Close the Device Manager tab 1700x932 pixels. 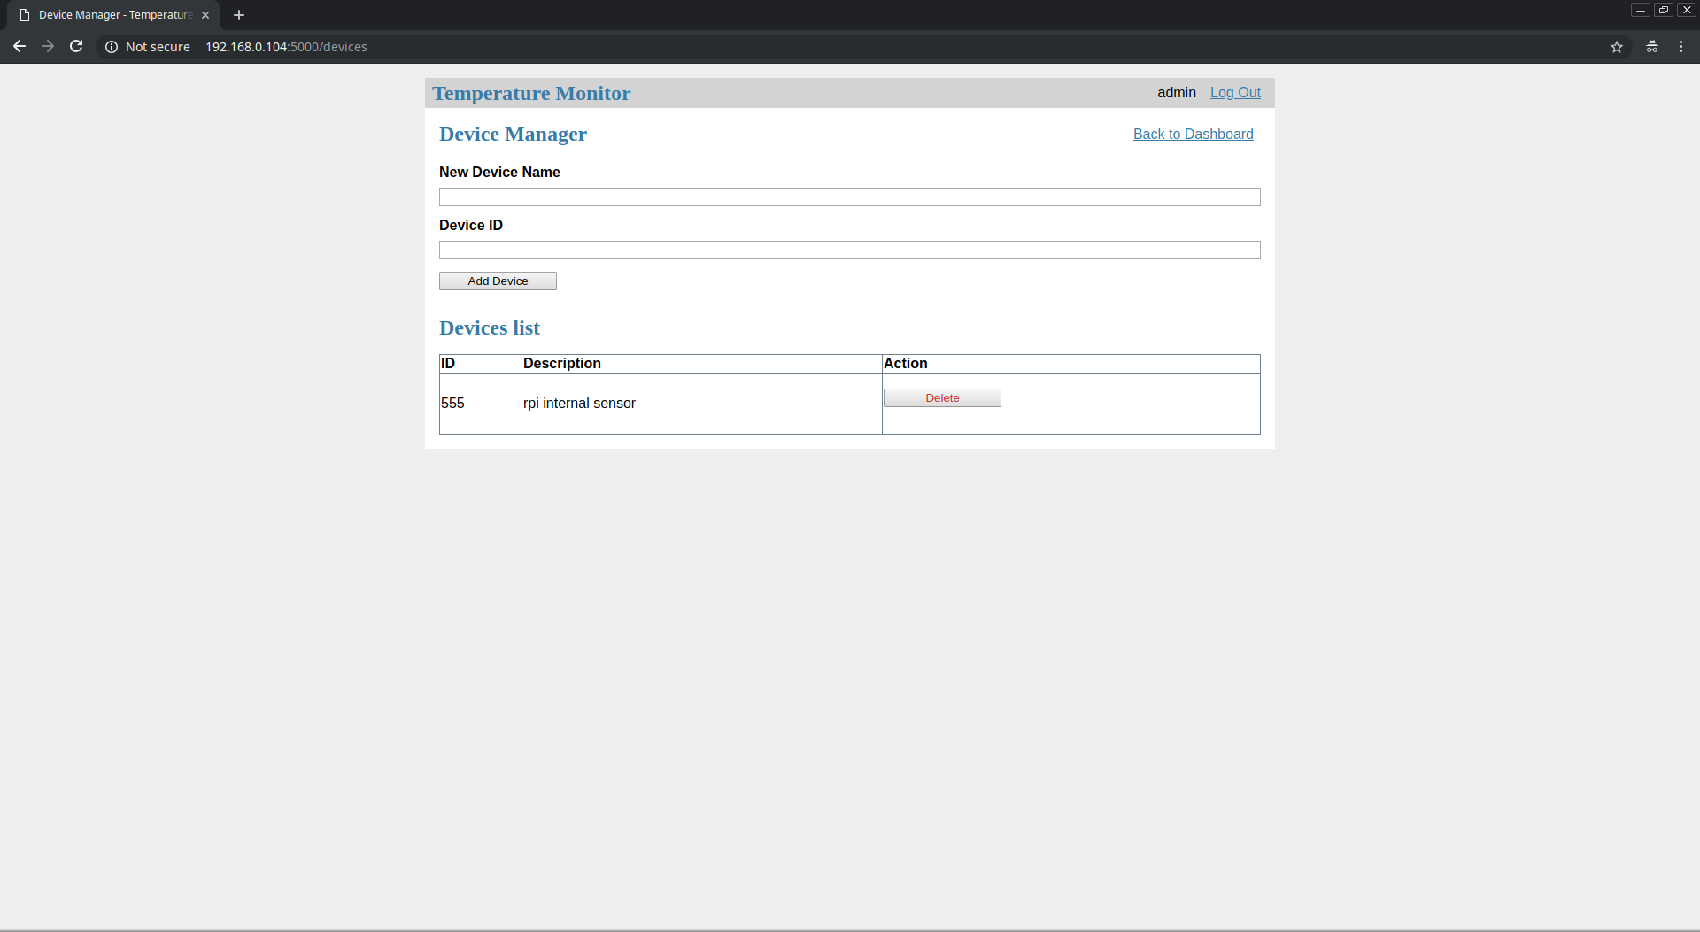point(205,15)
